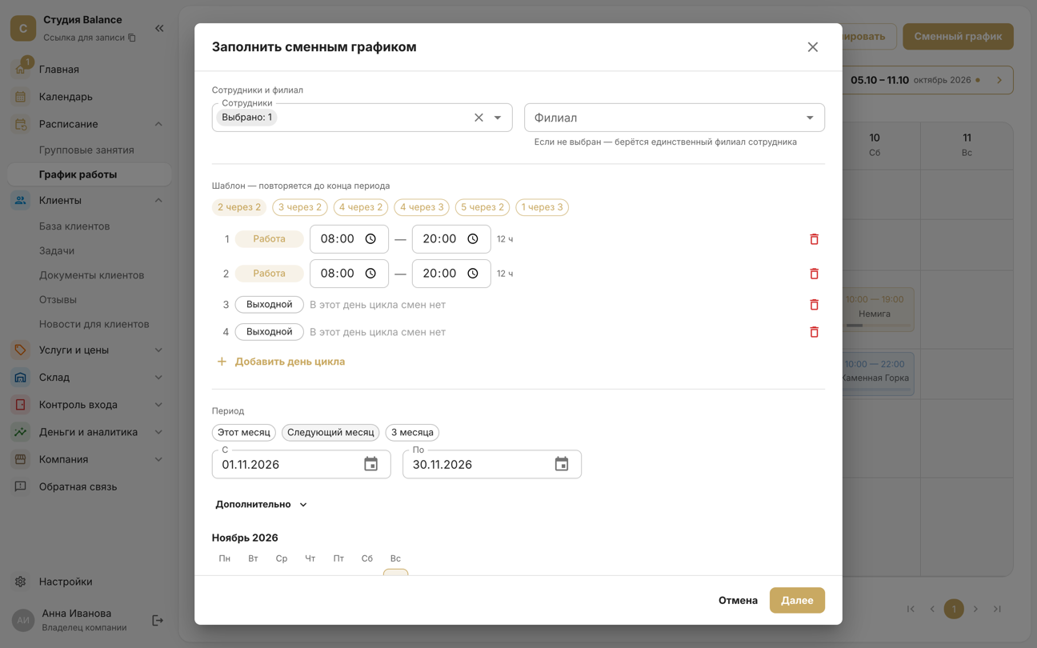Toggle day 4 Выходной chip
This screenshot has height=648, width=1037.
pos(269,332)
